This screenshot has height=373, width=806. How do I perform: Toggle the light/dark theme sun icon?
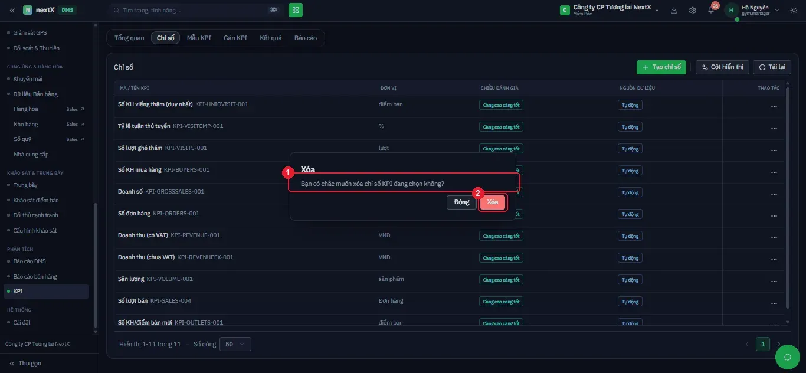pyautogui.click(x=794, y=10)
